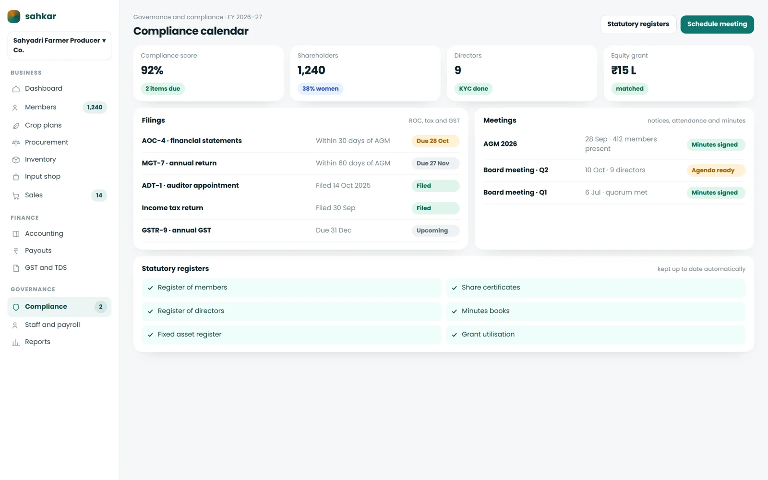Select the ADT-1 auditor appointment filing
Screen dimensions: 768x480
[300, 186]
